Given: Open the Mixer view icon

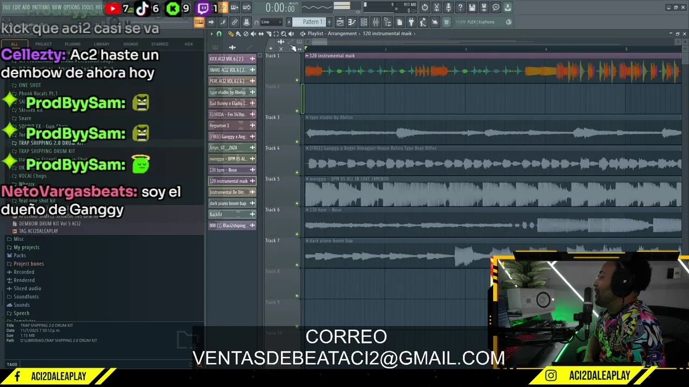Looking at the screenshot, I should [376, 22].
